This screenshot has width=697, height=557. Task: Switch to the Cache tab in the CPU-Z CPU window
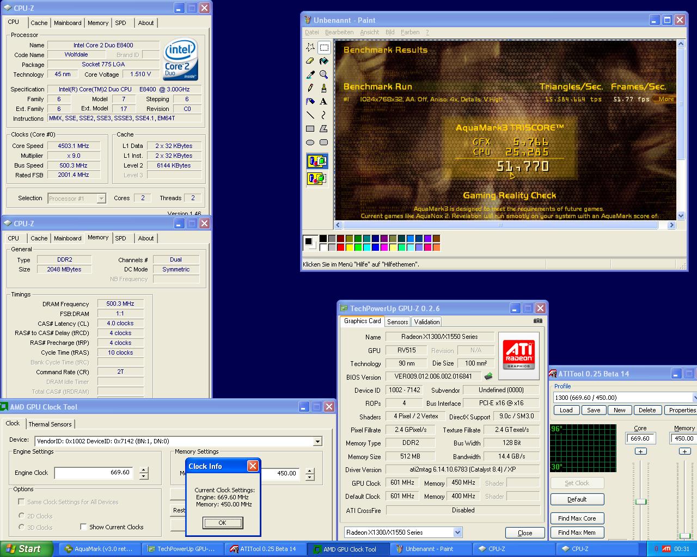(x=39, y=23)
